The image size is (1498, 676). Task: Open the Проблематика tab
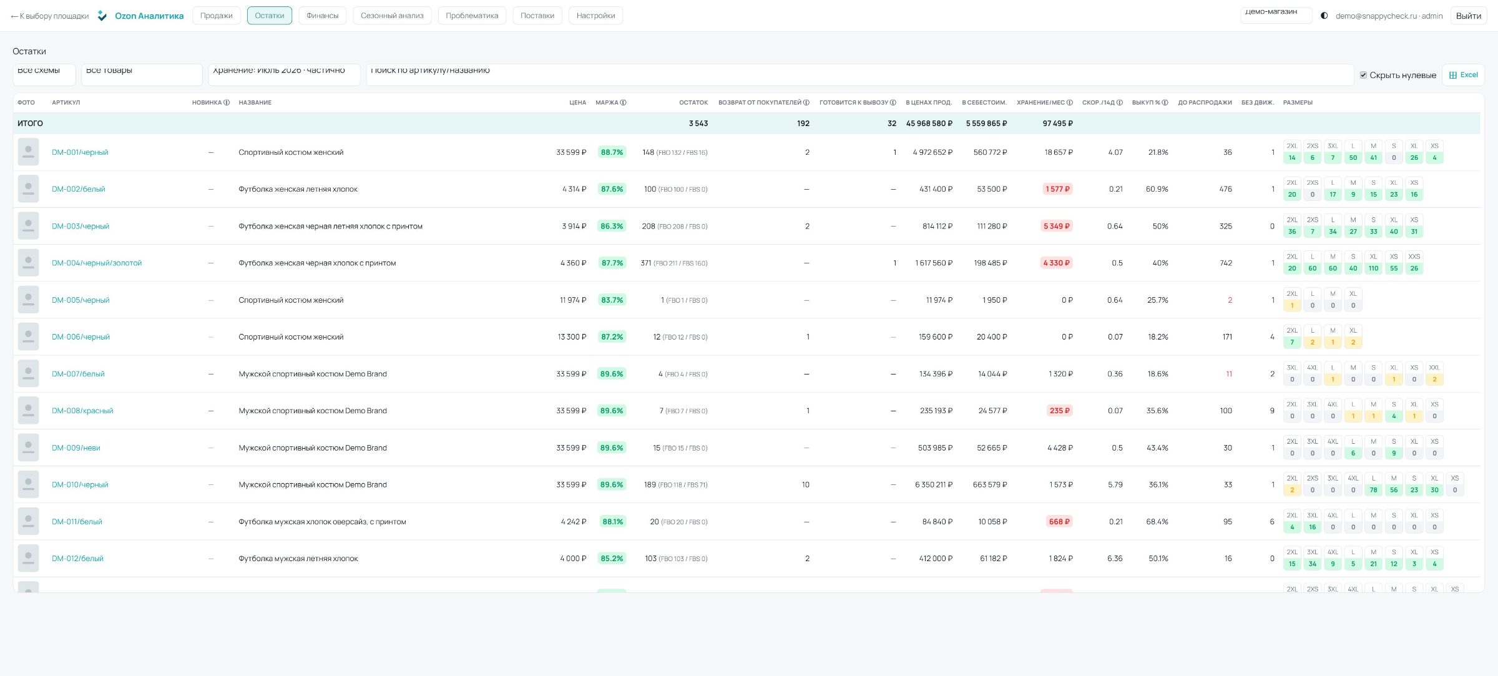[x=472, y=16]
